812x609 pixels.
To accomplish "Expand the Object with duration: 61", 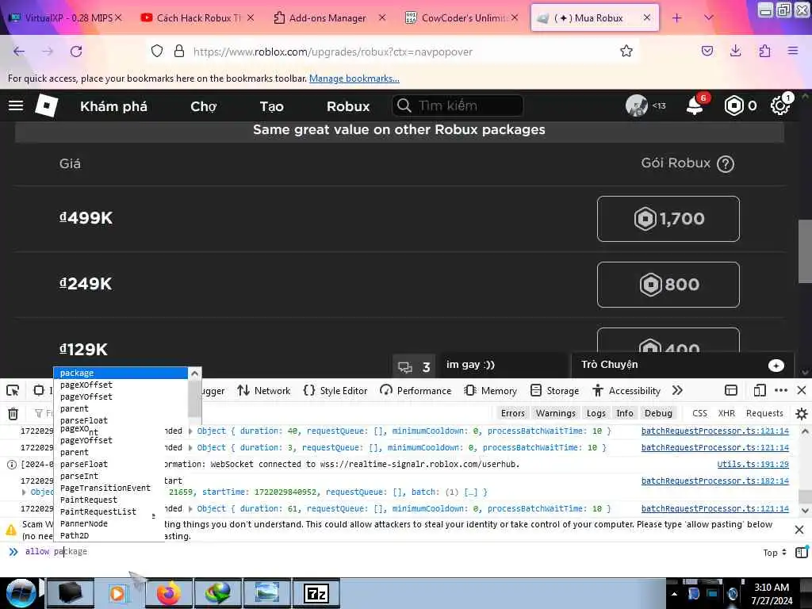I will pos(190,508).
